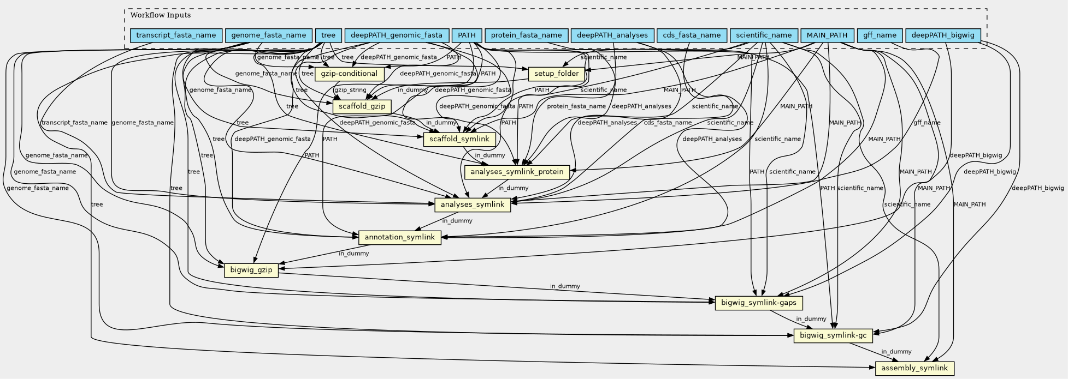Select the scaffold_gzip step box
Screen dimensions: 1068x379
coord(362,106)
